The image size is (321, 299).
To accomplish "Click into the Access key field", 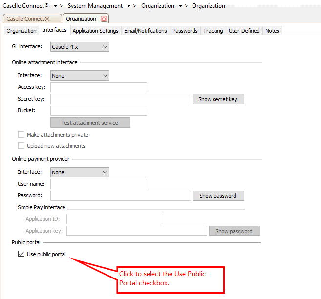I will click(98, 87).
